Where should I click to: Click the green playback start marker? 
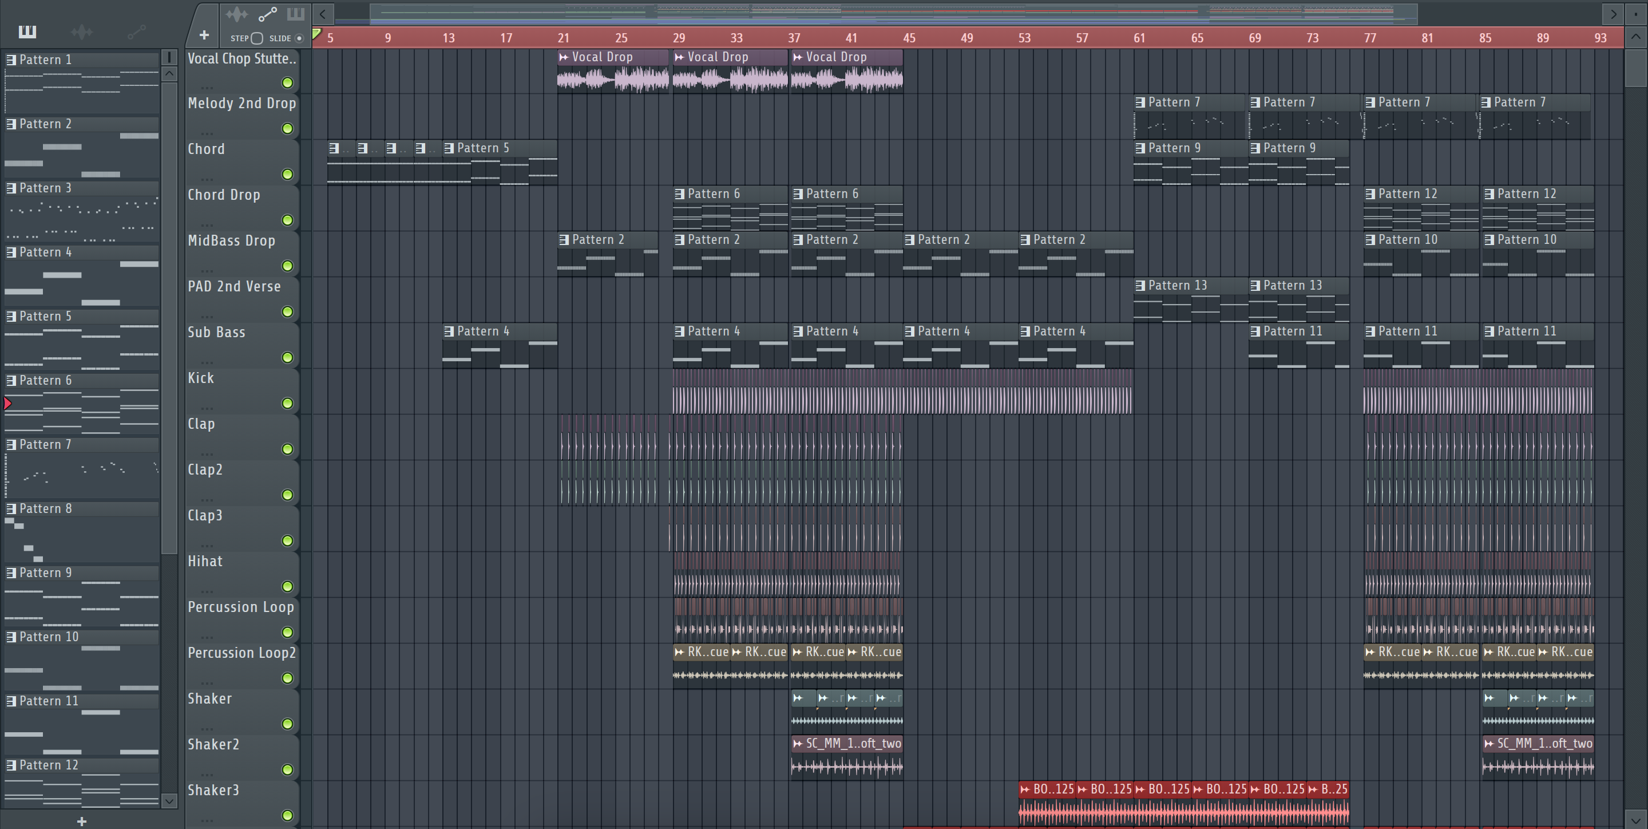tap(316, 34)
